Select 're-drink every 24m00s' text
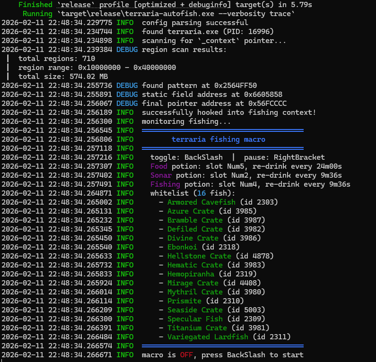 point(297,166)
